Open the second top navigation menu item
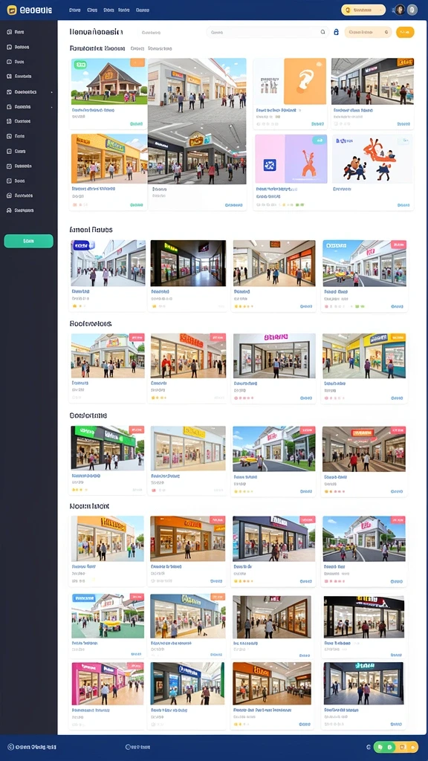The width and height of the screenshot is (428, 761). [91, 10]
